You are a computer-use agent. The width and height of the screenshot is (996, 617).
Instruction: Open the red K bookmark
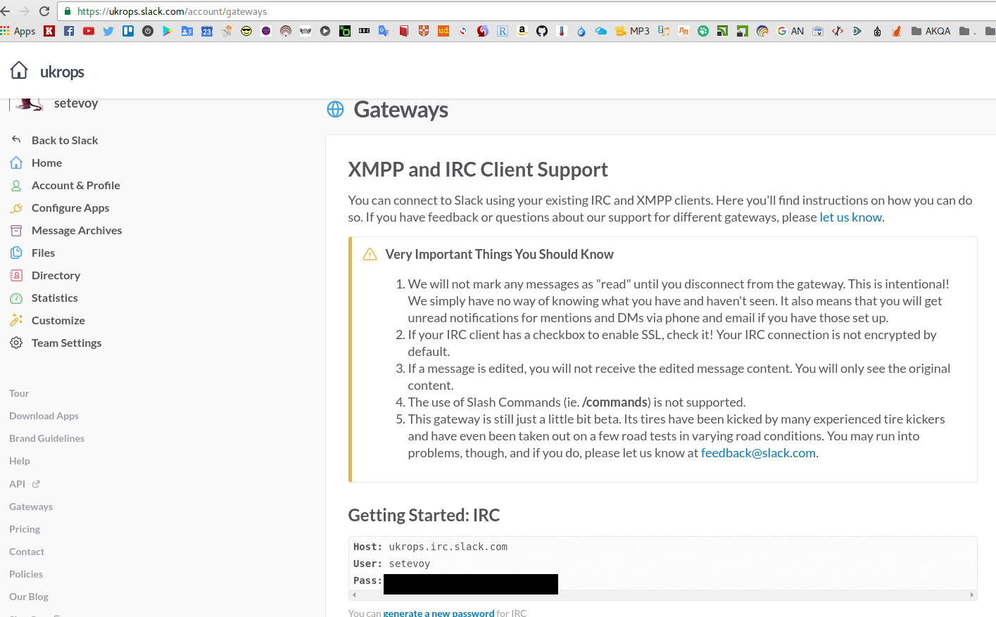coord(49,31)
